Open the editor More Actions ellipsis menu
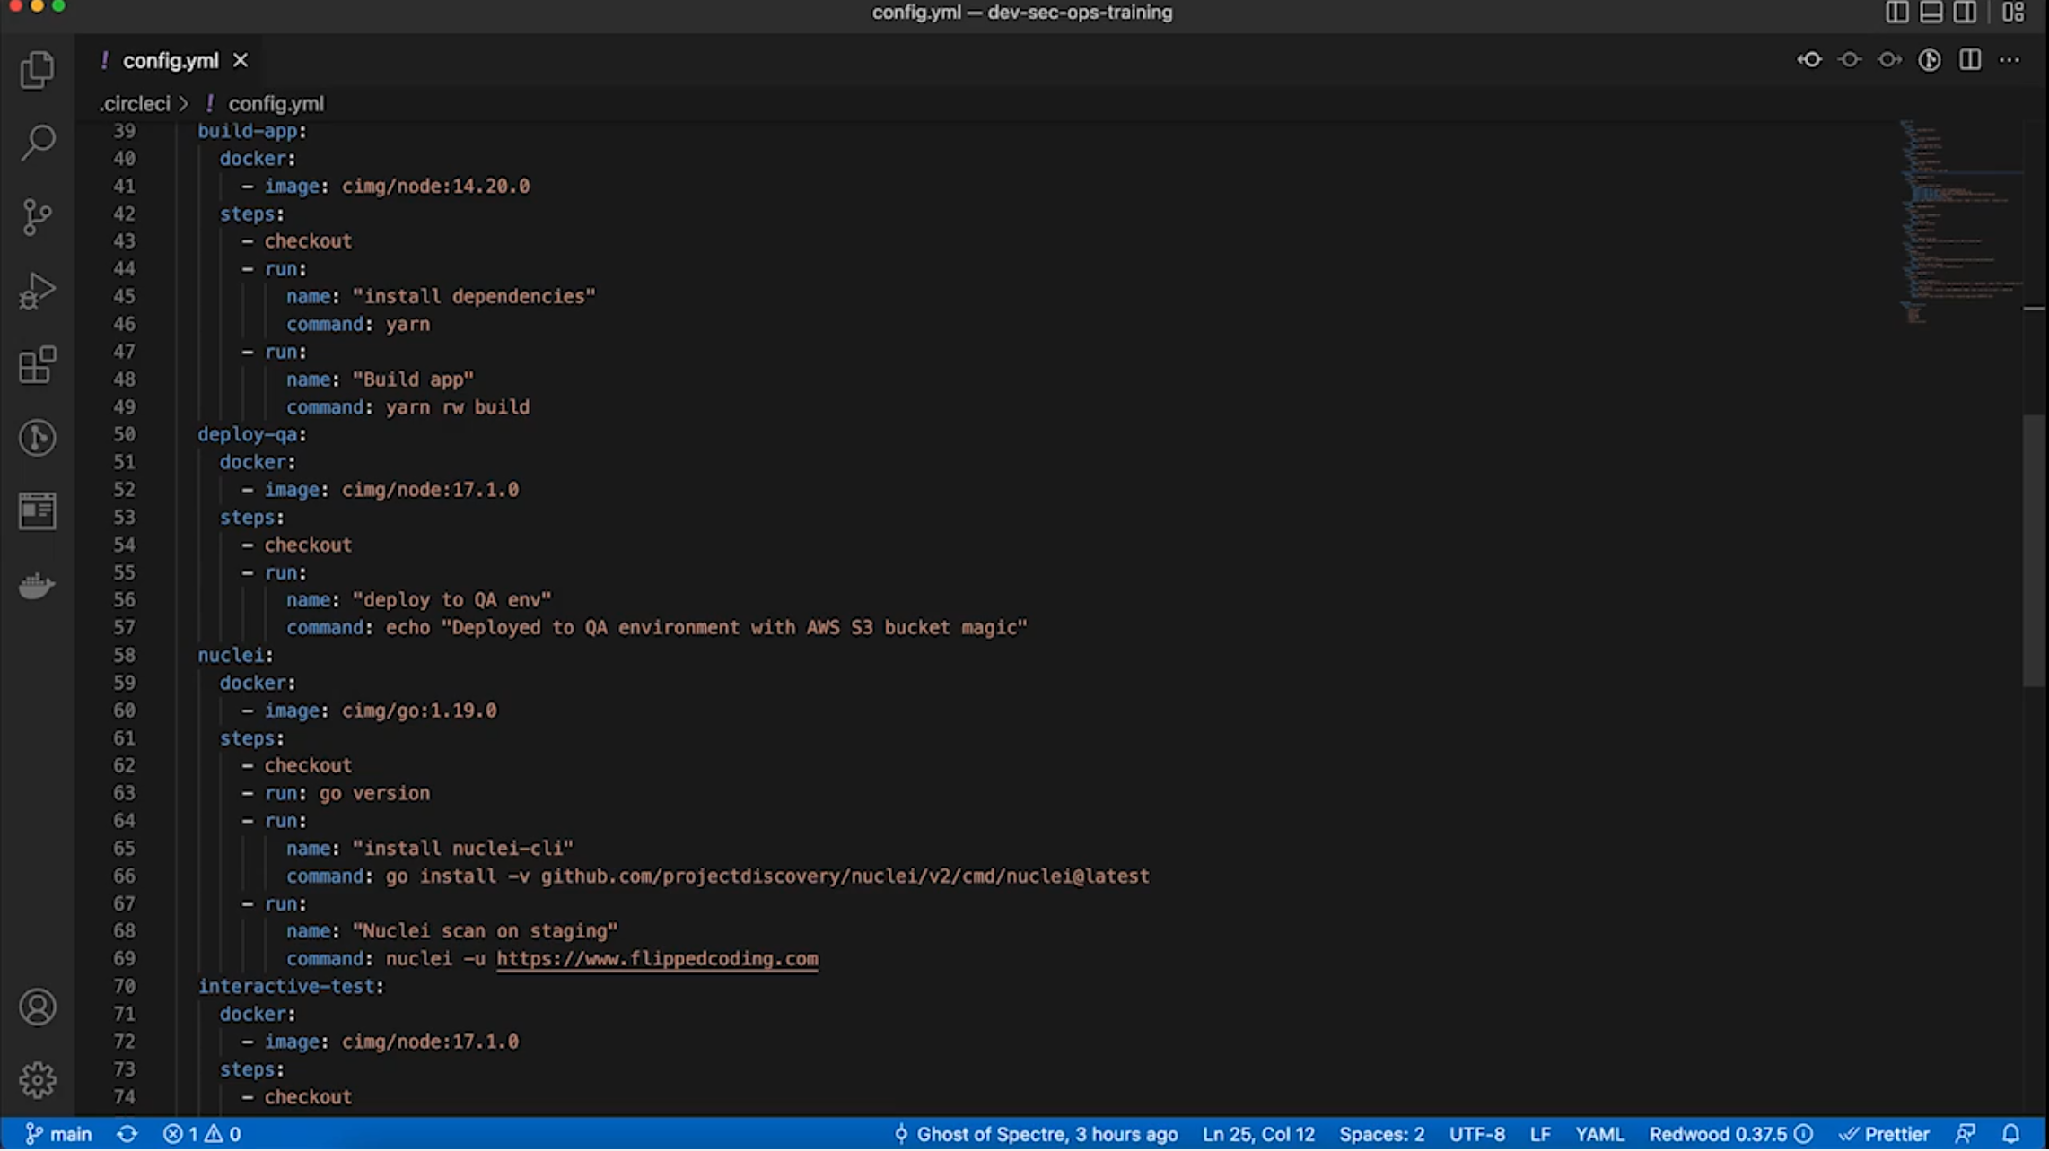The image size is (2049, 1151). tap(2010, 60)
